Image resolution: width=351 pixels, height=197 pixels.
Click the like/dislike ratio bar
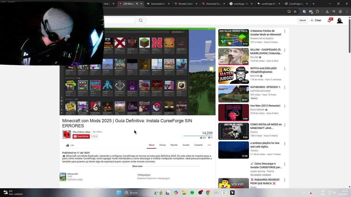point(198,135)
